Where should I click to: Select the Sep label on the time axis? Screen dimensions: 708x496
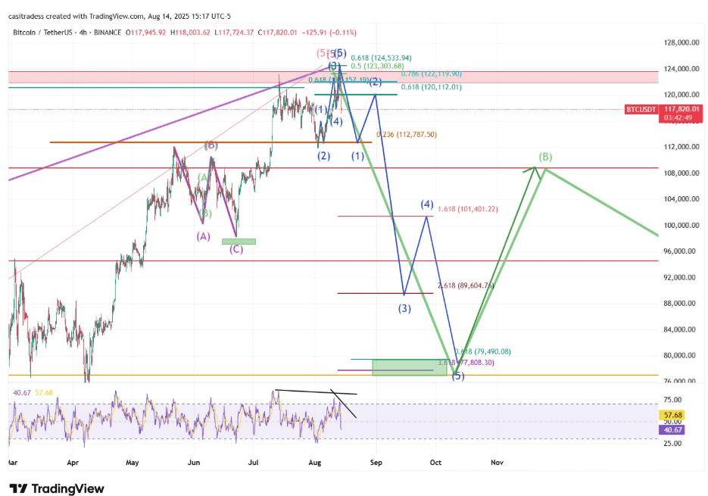tap(376, 462)
